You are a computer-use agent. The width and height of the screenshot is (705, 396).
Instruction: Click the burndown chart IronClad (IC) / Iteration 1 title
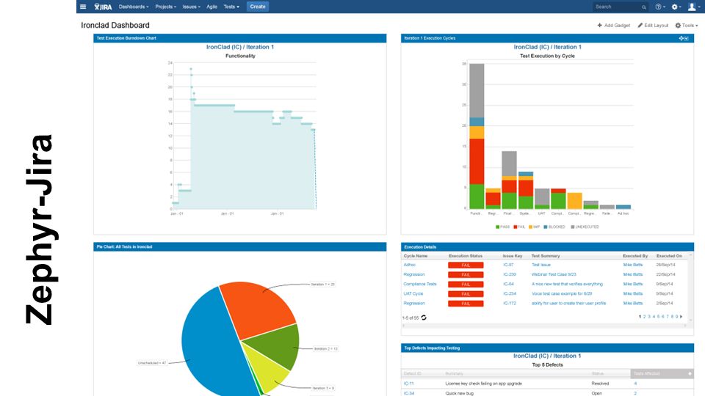tap(240, 47)
